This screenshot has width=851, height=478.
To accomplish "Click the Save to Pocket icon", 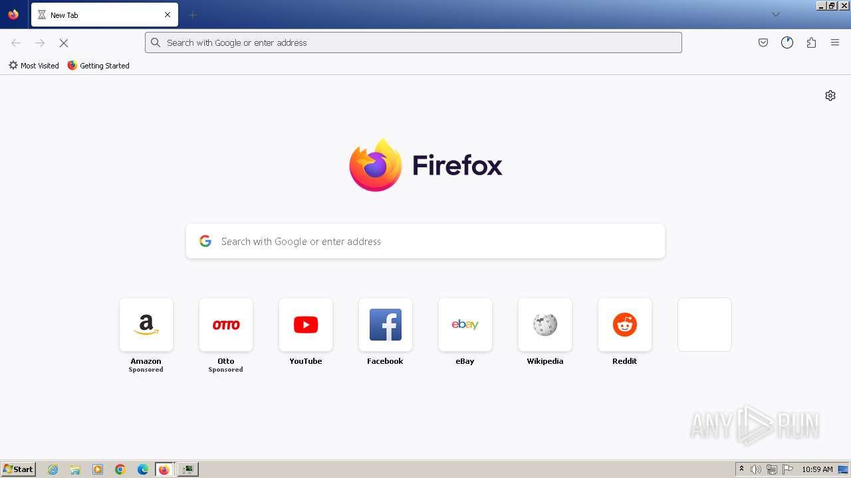I will tap(763, 42).
